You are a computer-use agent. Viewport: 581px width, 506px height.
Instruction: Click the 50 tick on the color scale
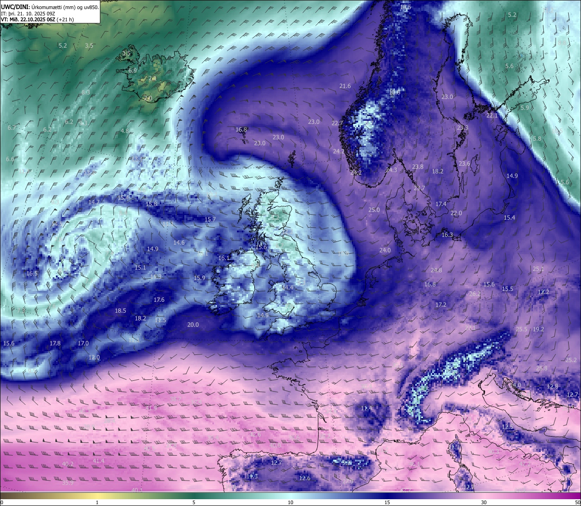pos(577,502)
